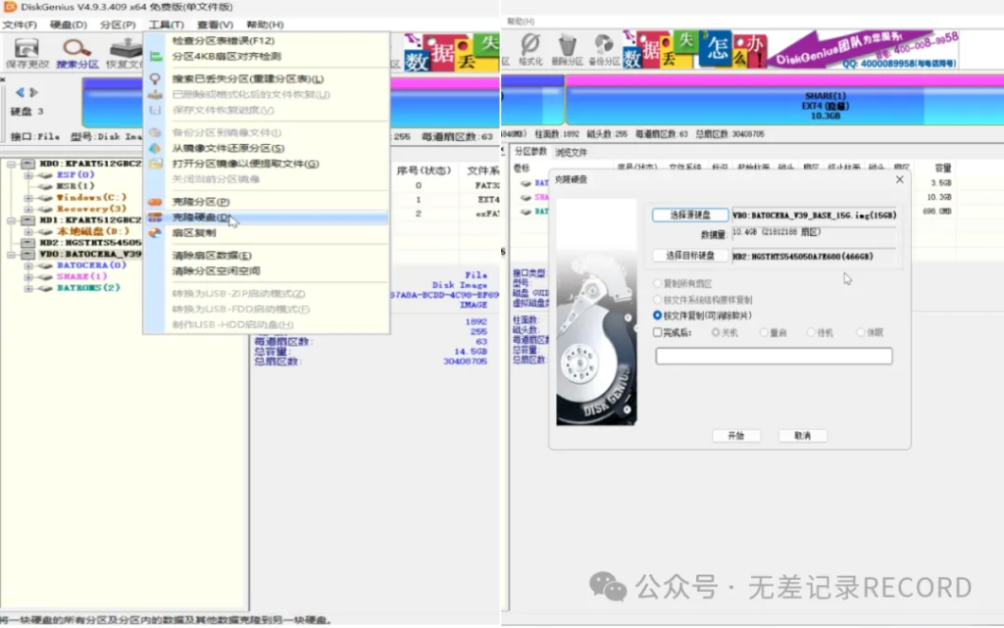Image resolution: width=1004 pixels, height=628 pixels.
Task: Collapse the HD1:KPART512GBC2 disk node
Action: click(11, 220)
